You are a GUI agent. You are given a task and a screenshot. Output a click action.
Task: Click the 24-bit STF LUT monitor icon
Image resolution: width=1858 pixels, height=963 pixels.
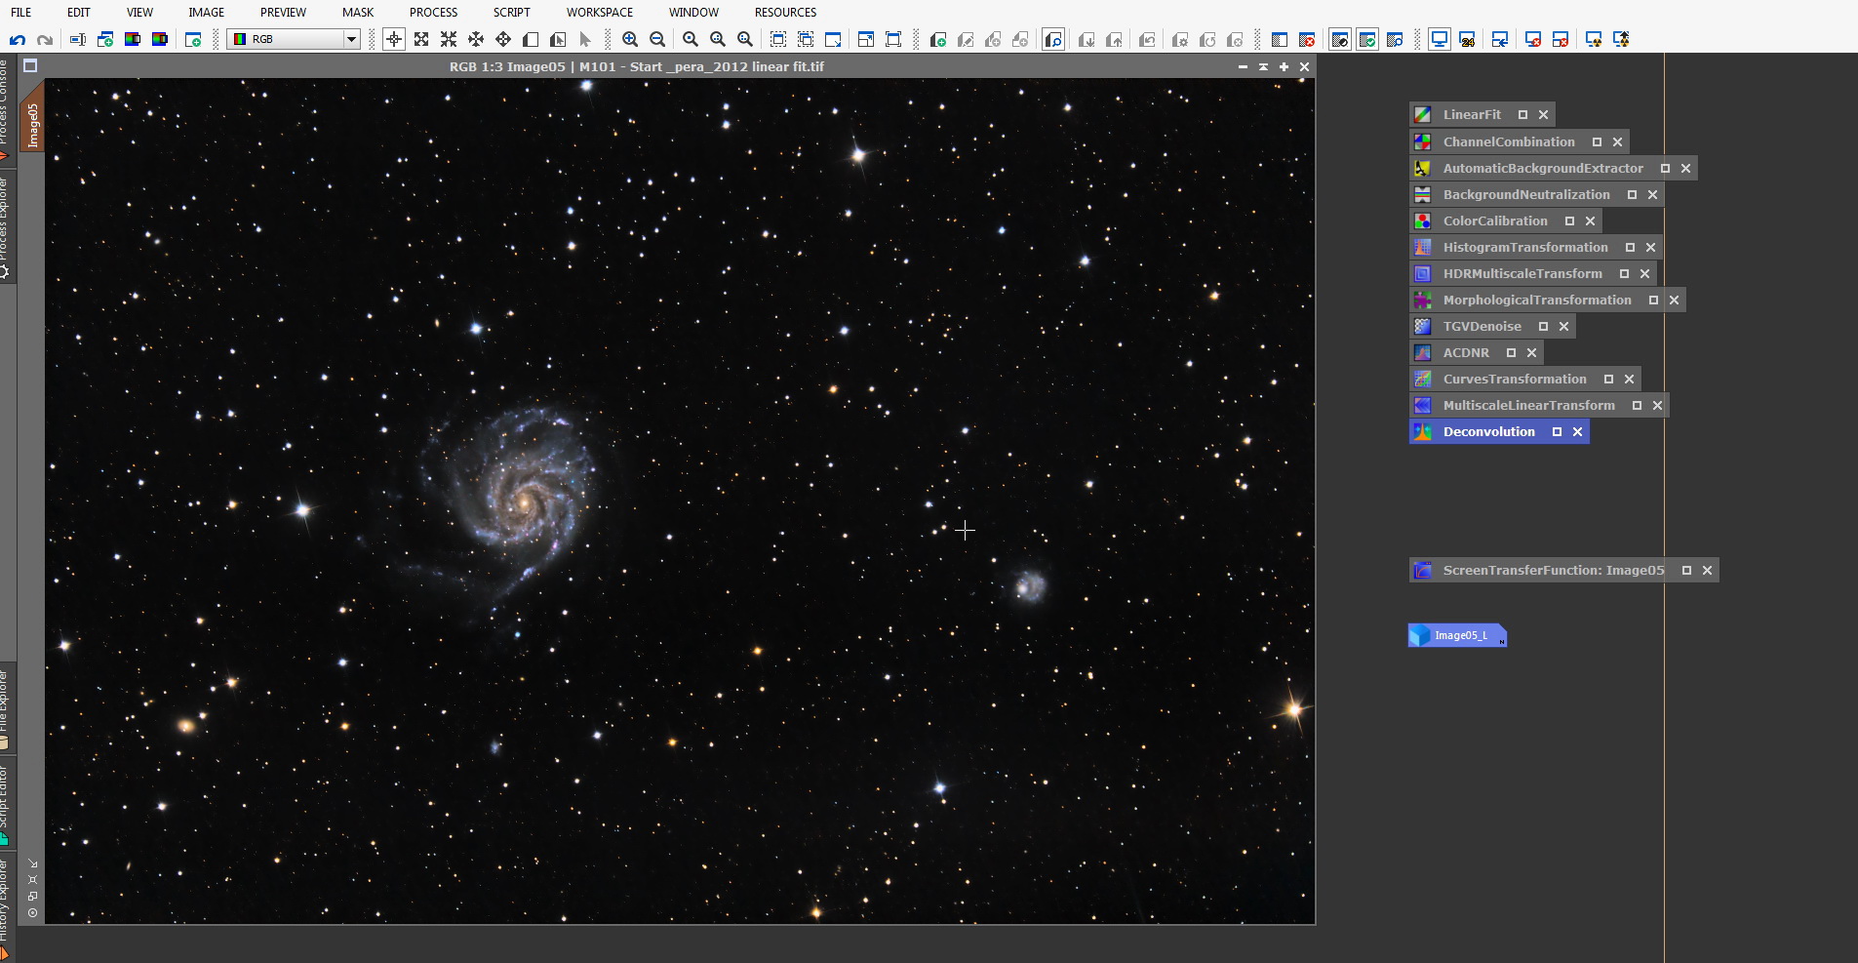pos(1467,39)
